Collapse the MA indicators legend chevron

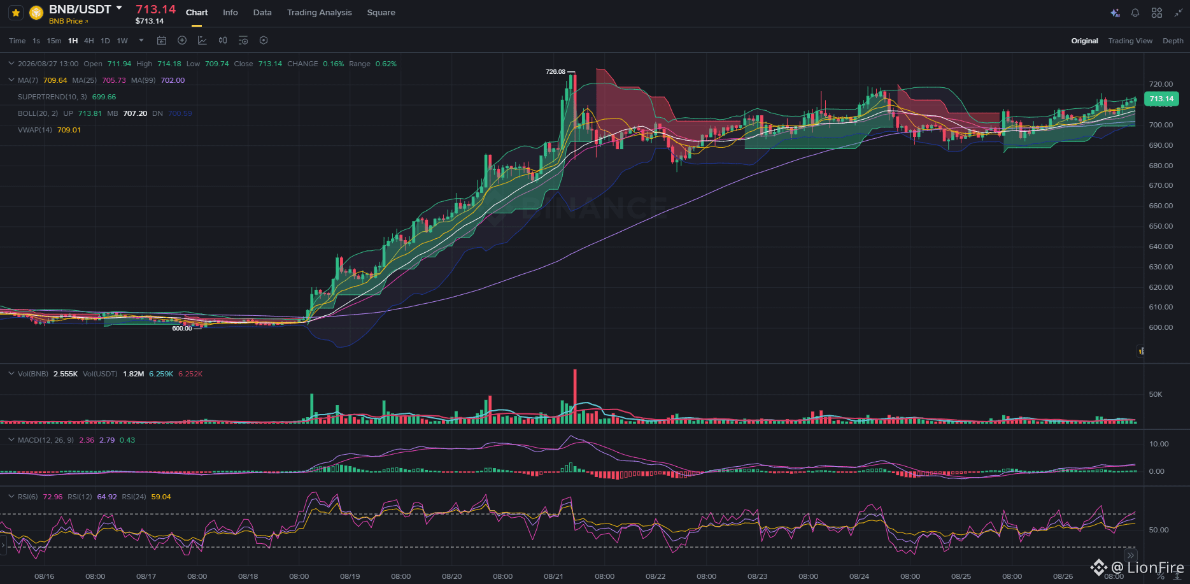[11, 80]
